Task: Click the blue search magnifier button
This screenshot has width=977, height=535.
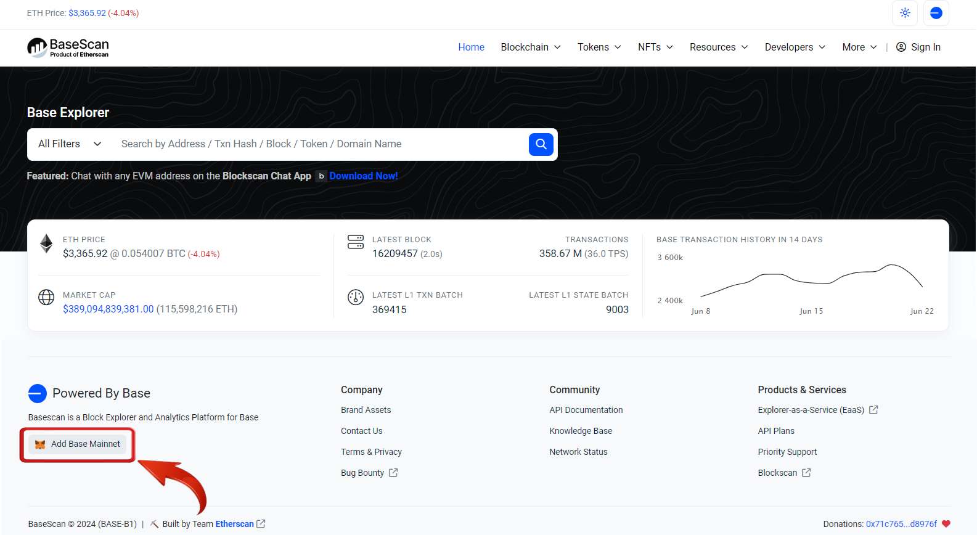Action: (541, 144)
